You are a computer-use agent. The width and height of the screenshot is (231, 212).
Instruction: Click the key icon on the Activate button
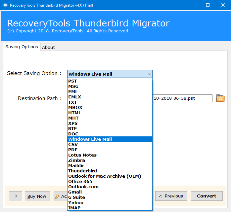click(57, 196)
